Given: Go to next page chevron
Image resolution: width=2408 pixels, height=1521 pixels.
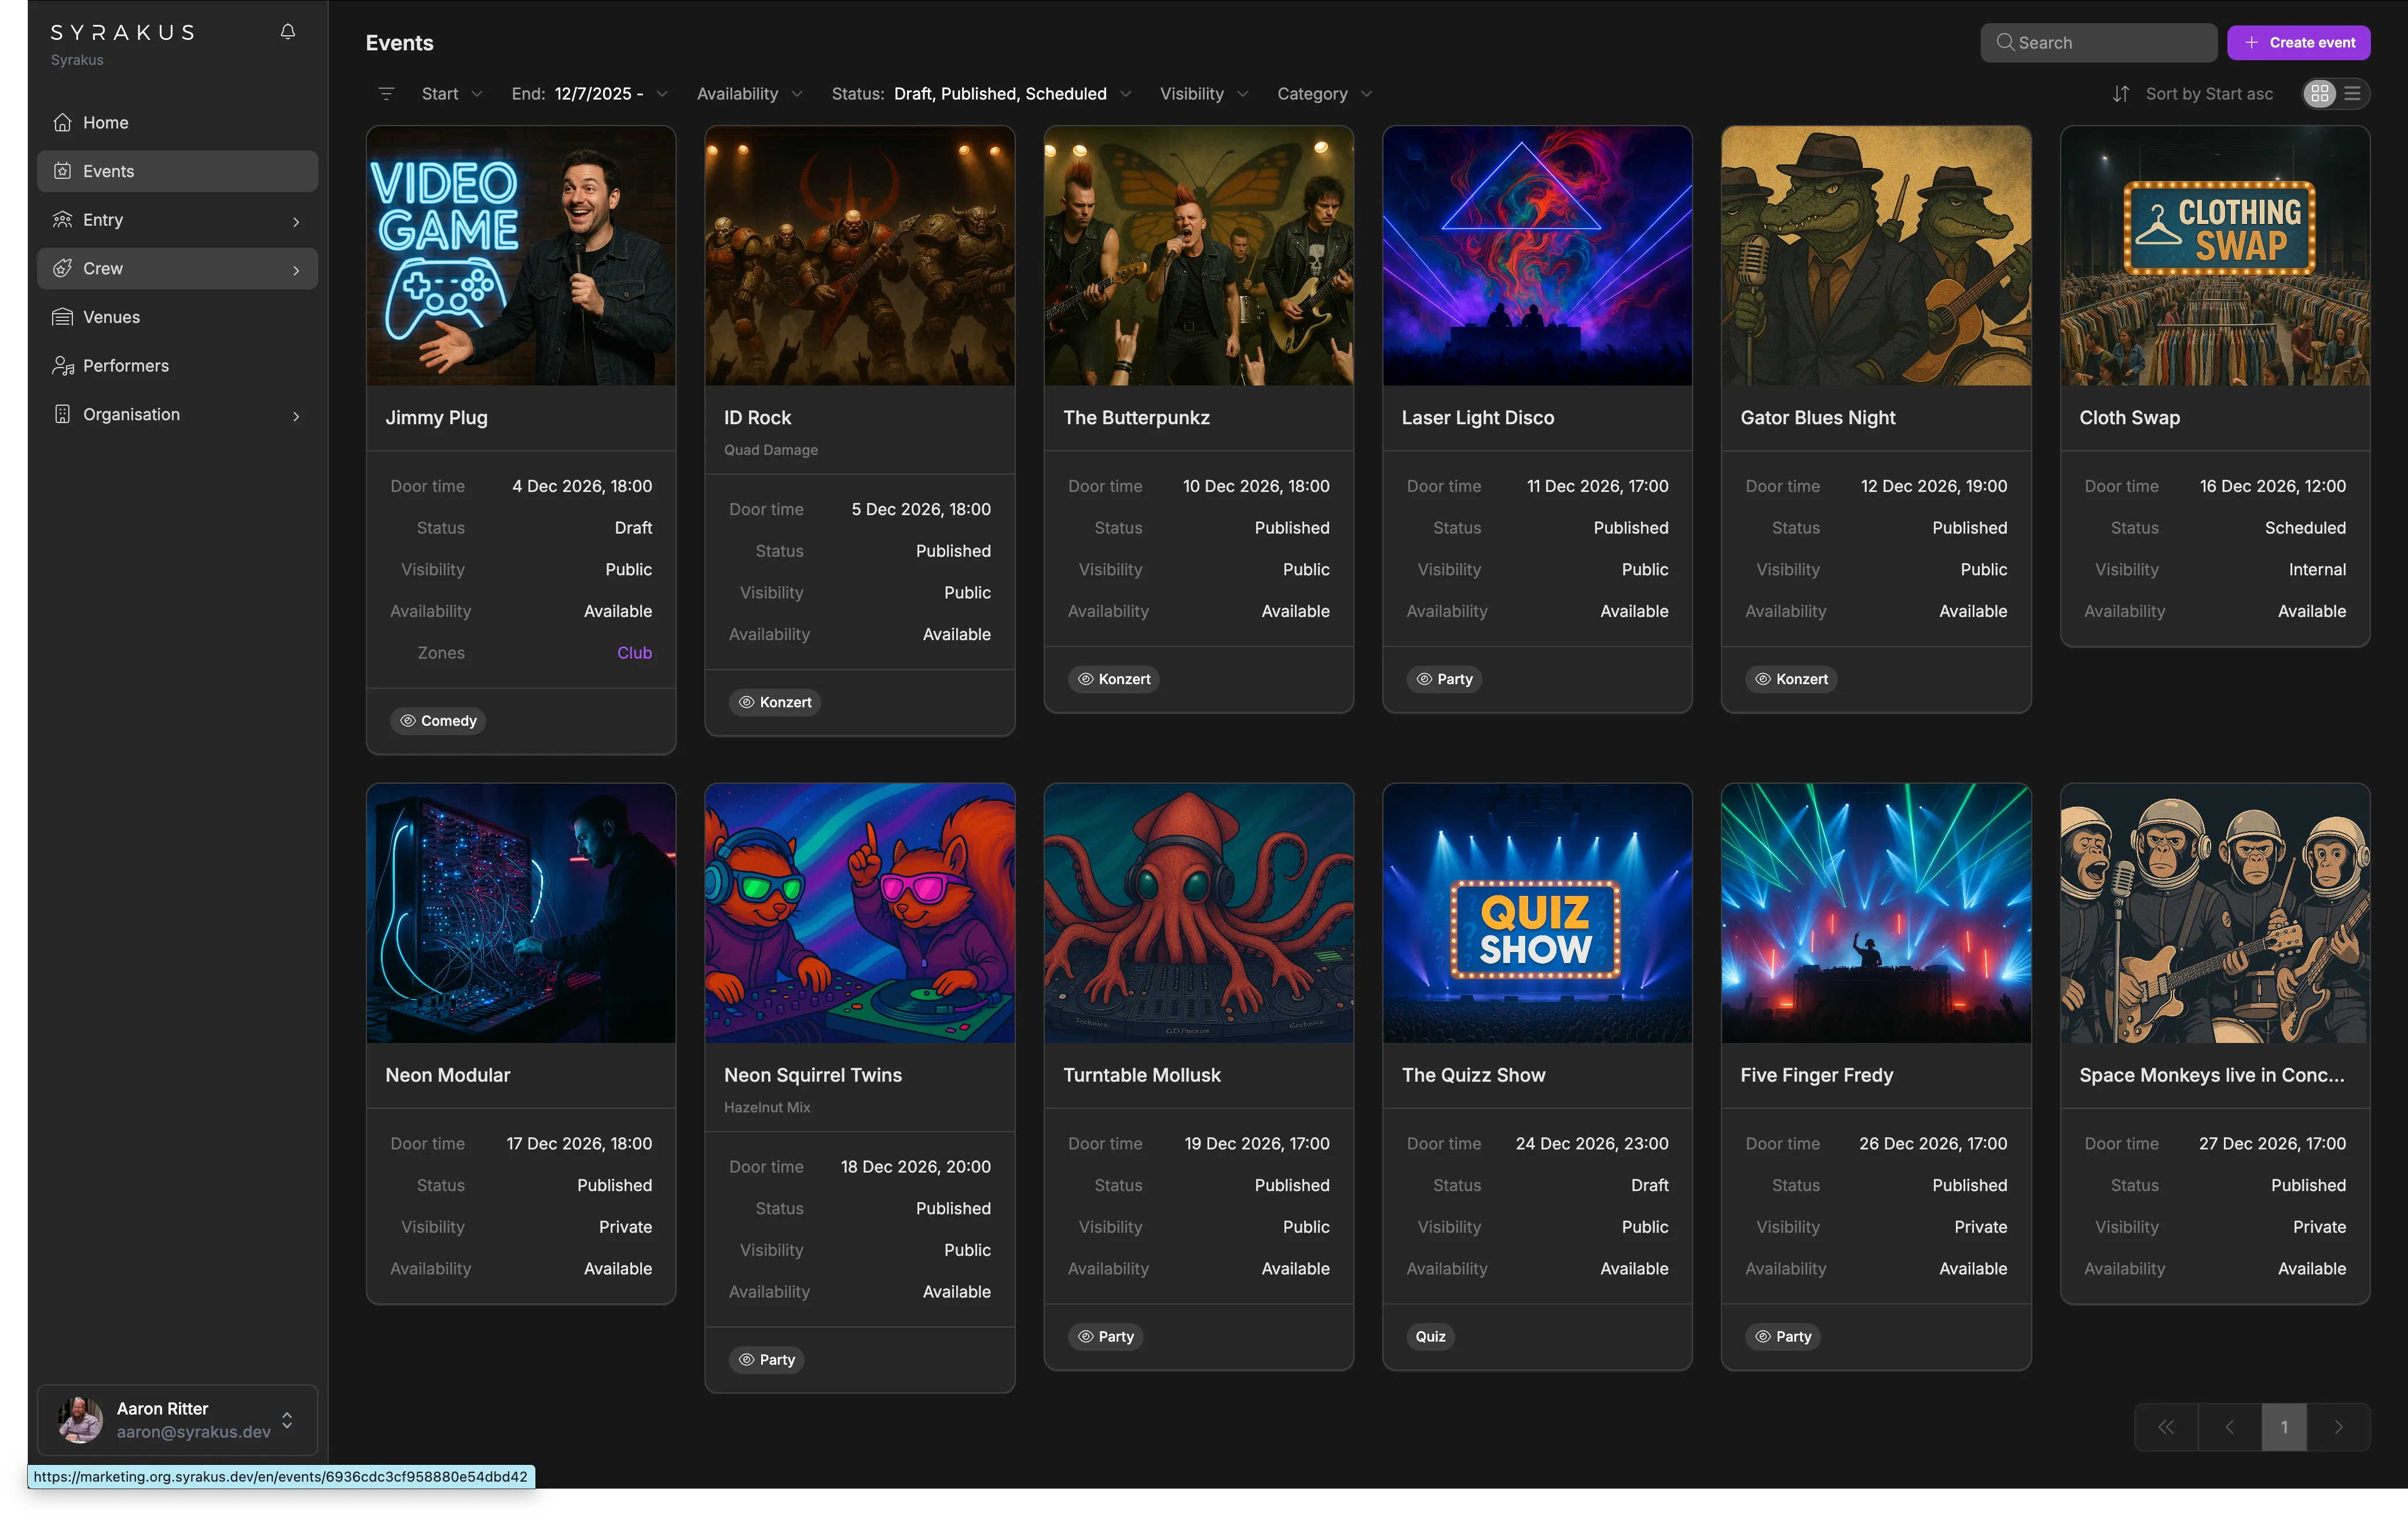Looking at the screenshot, I should [2338, 1427].
